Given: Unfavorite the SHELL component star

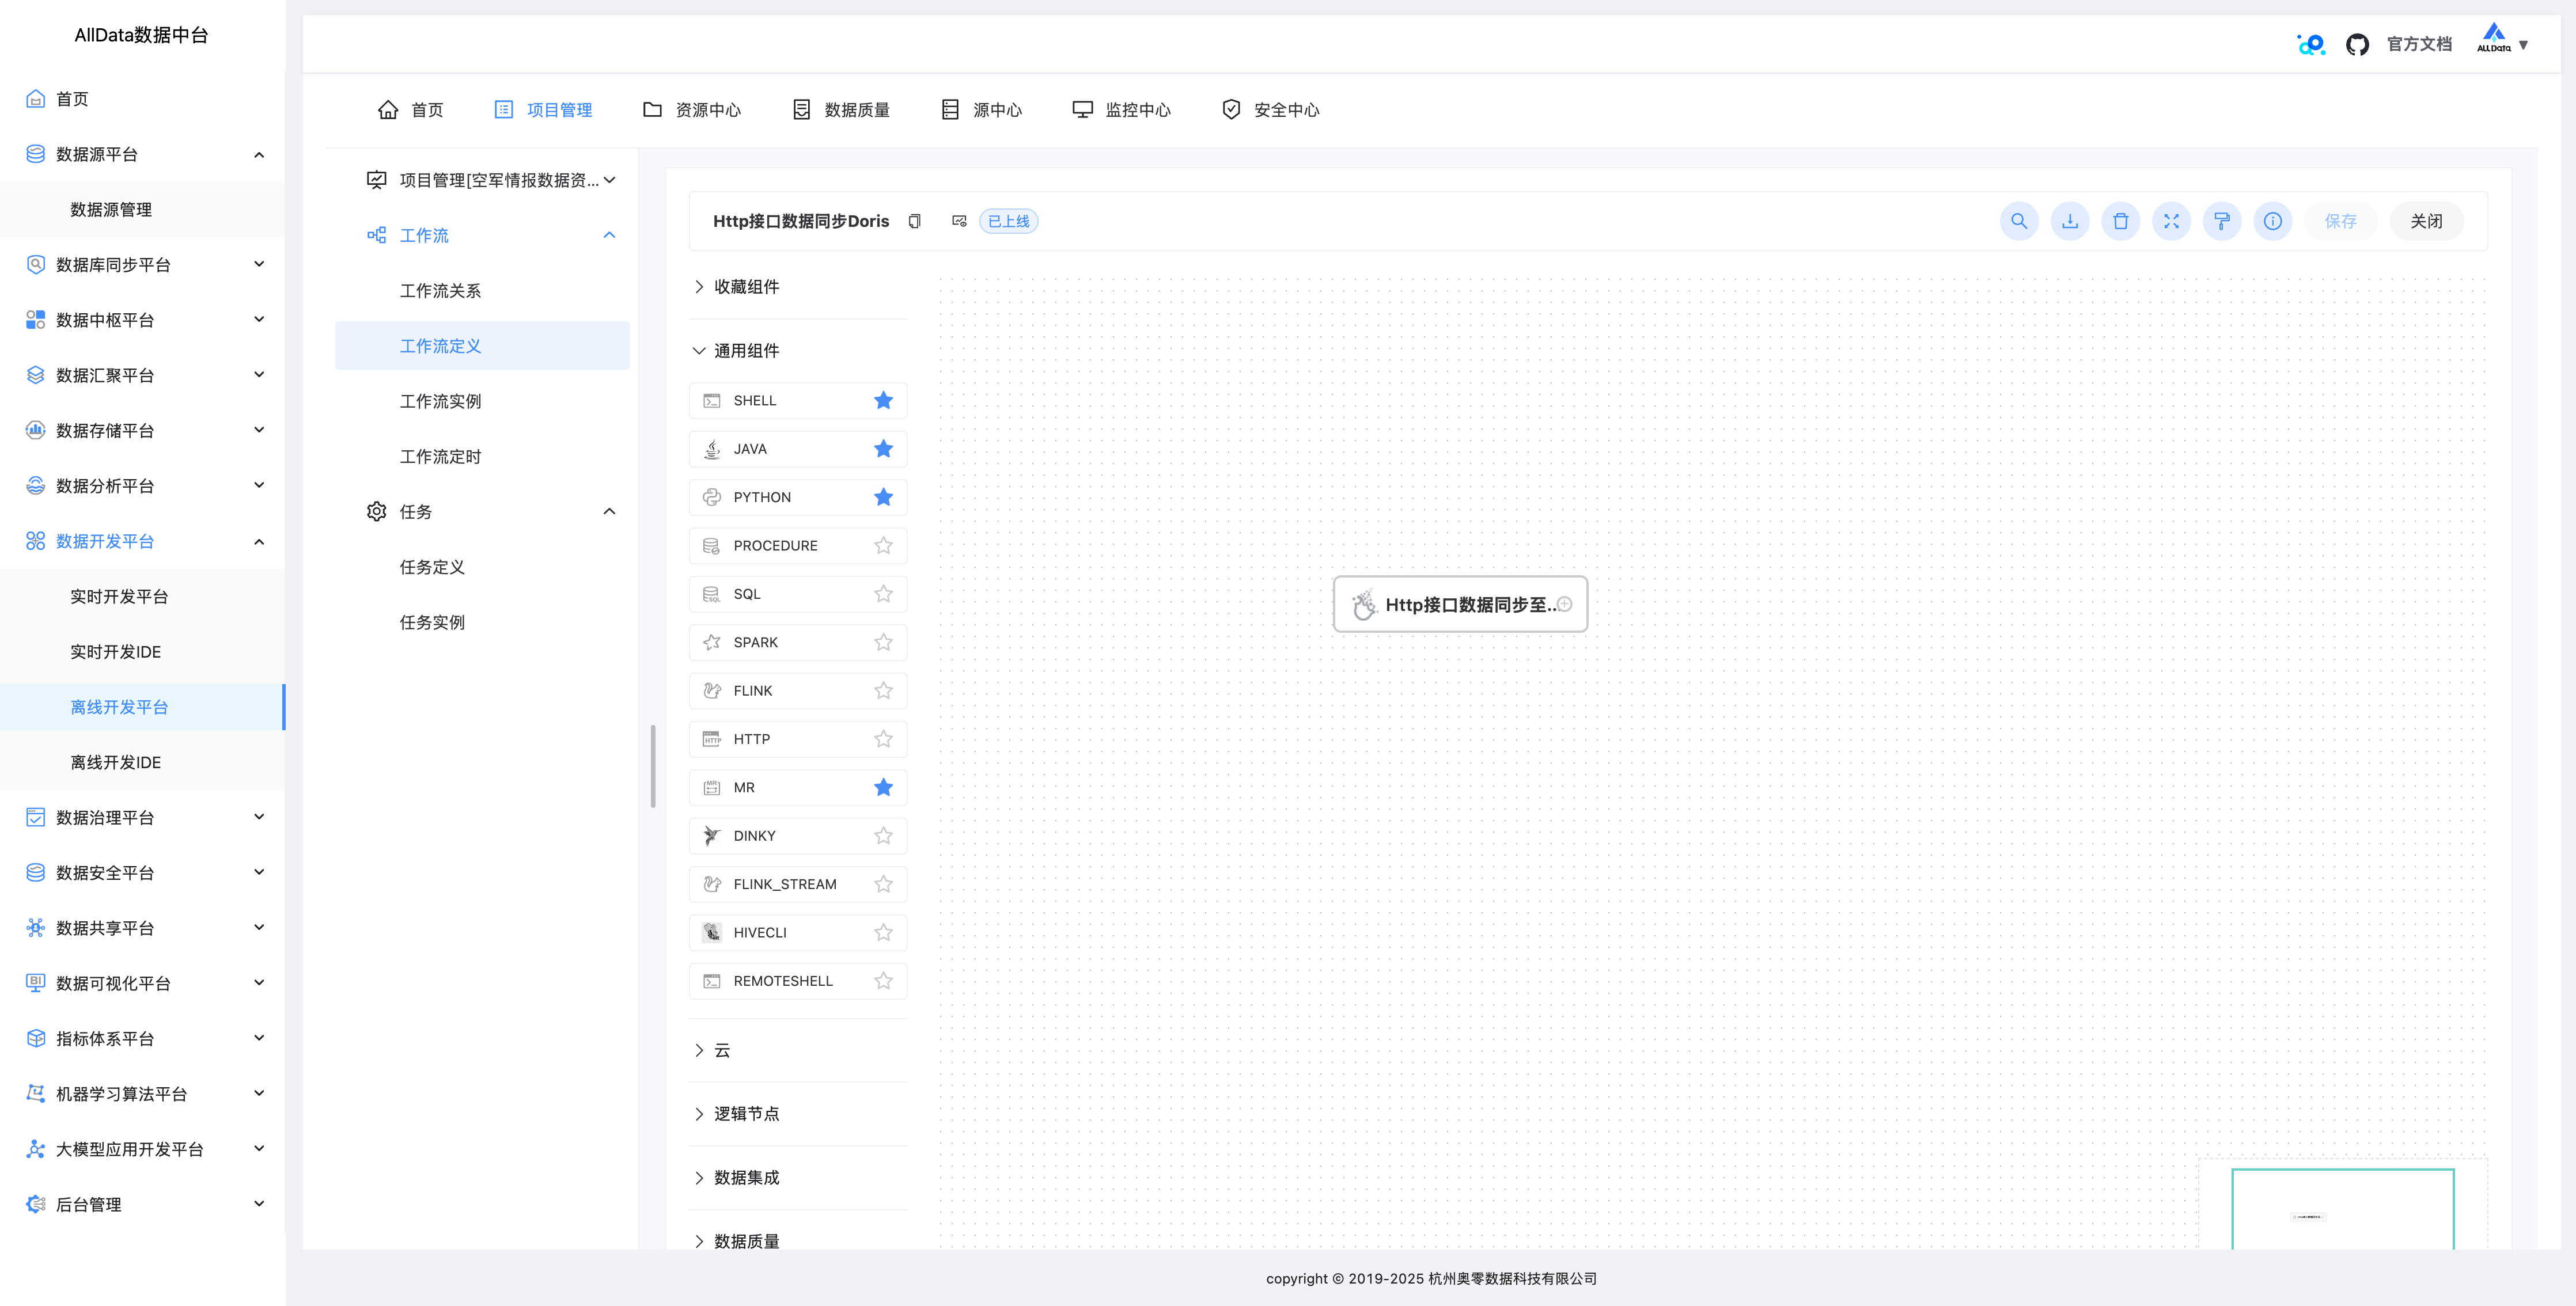Looking at the screenshot, I should coord(883,400).
